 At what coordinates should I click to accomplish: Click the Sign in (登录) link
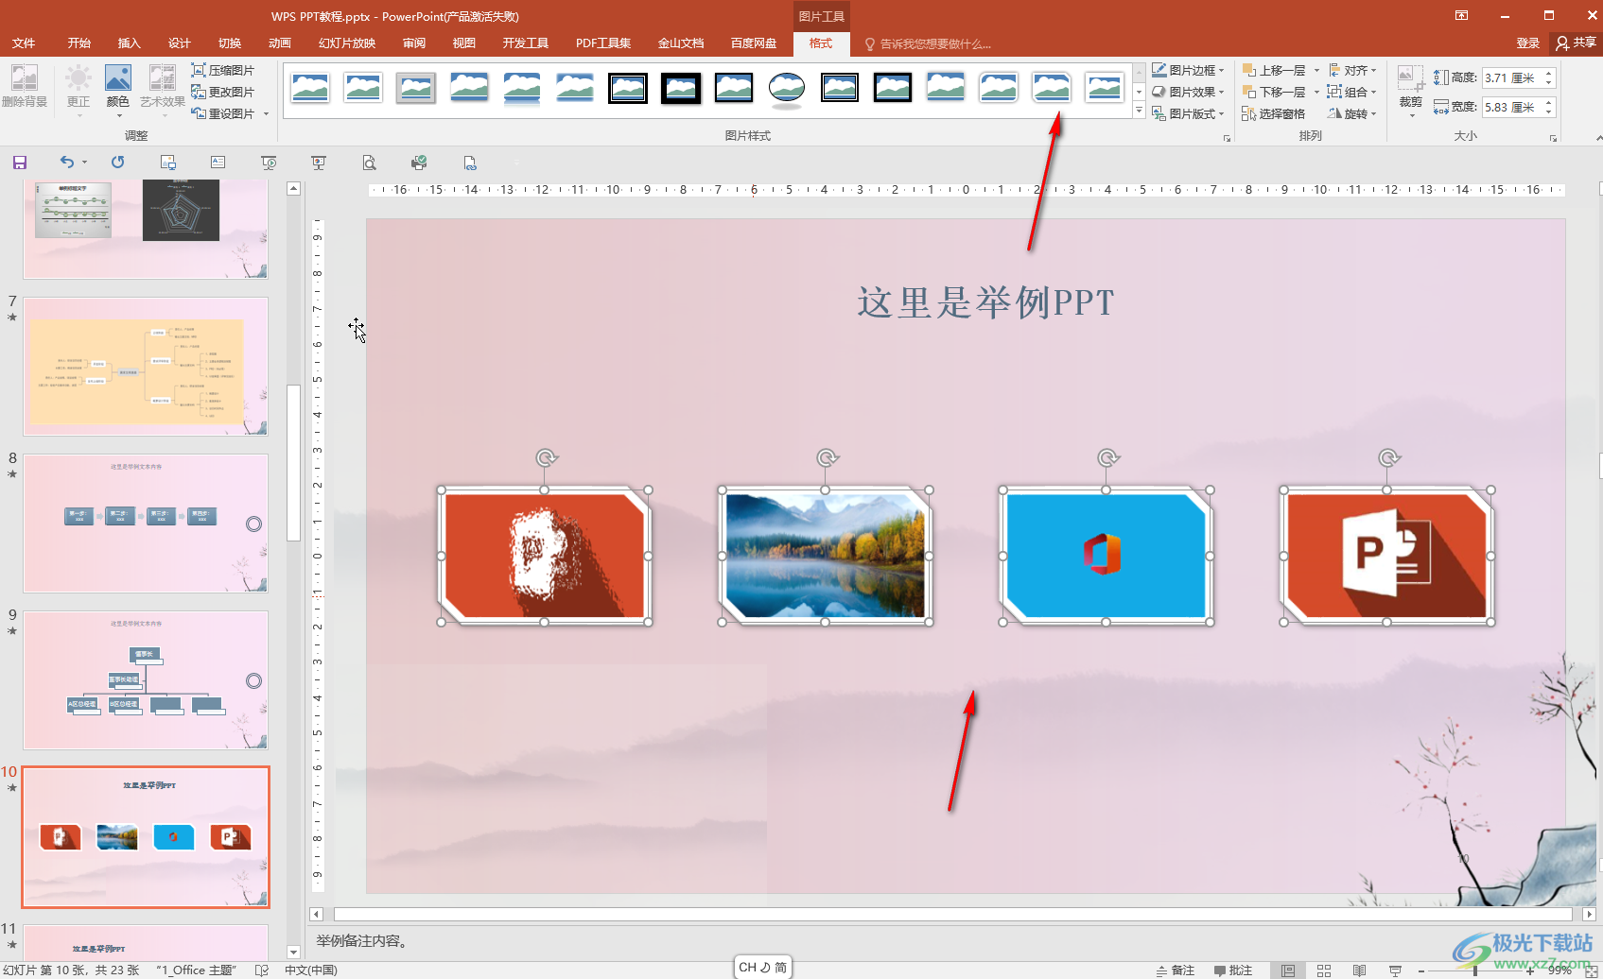click(x=1528, y=43)
